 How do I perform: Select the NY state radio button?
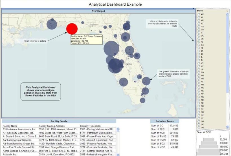[x=199, y=118]
